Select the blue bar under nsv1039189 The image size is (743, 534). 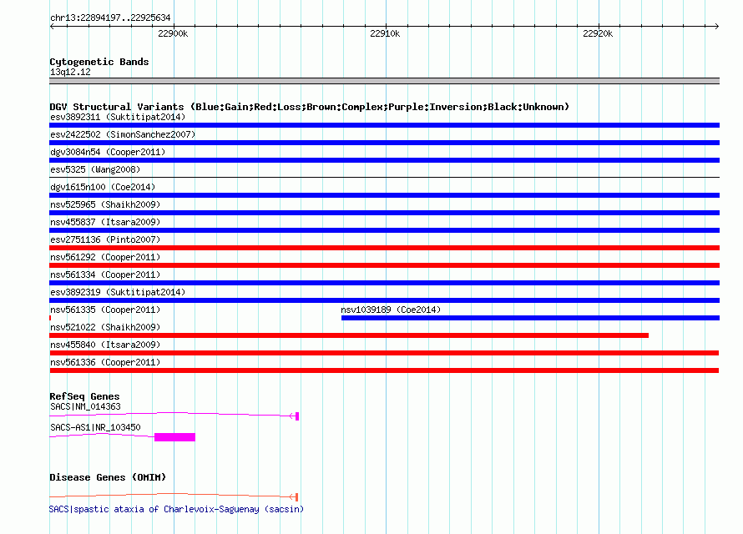(530, 318)
